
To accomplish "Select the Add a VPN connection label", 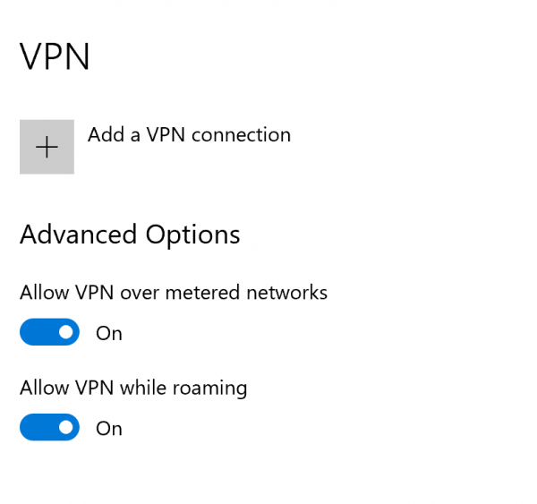I will (x=189, y=135).
